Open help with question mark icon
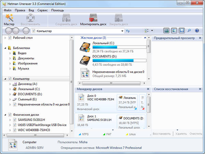 pyautogui.click(x=197, y=31)
